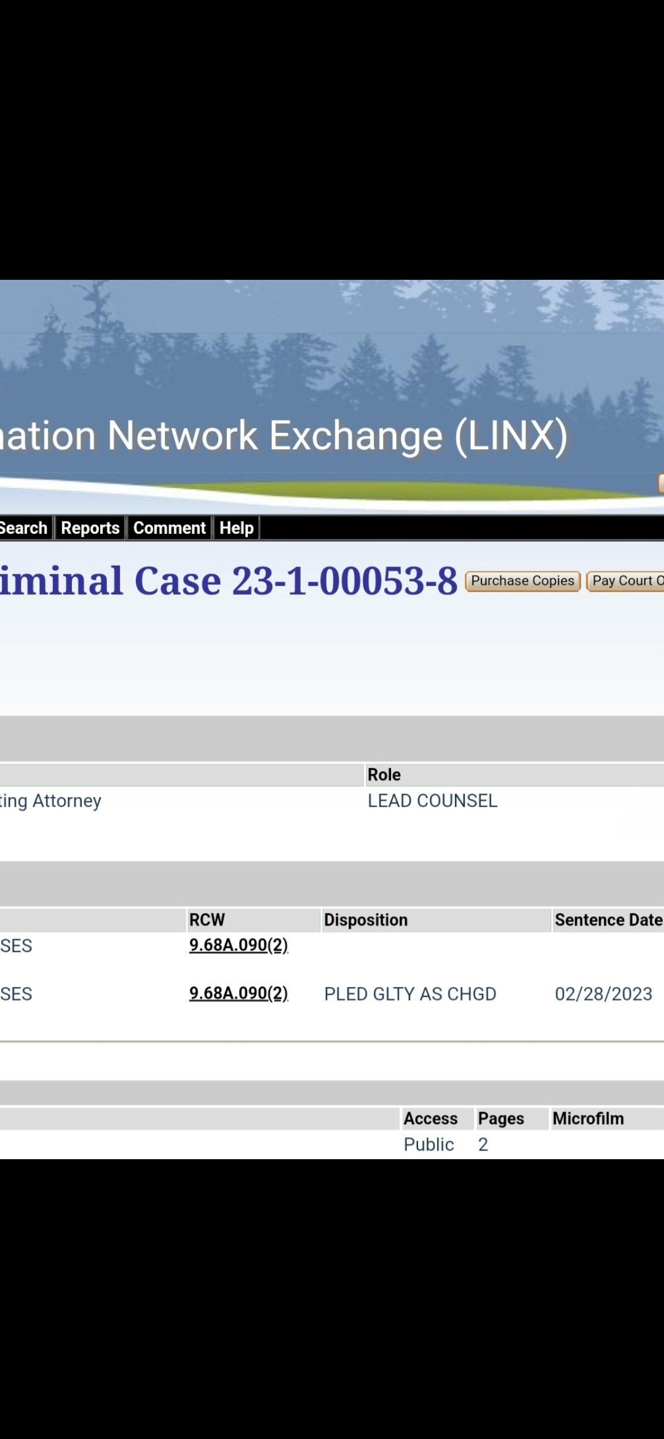
Task: Click the Pages column header
Action: click(501, 1119)
